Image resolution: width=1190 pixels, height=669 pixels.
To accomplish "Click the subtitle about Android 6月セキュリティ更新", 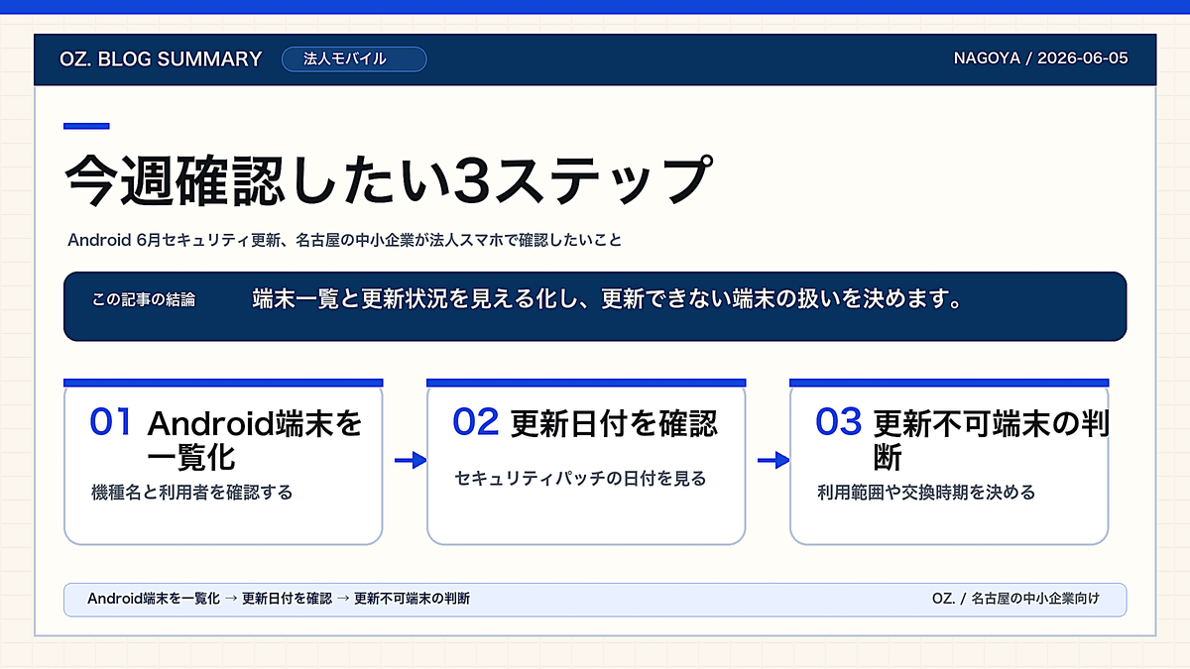I will (x=344, y=240).
